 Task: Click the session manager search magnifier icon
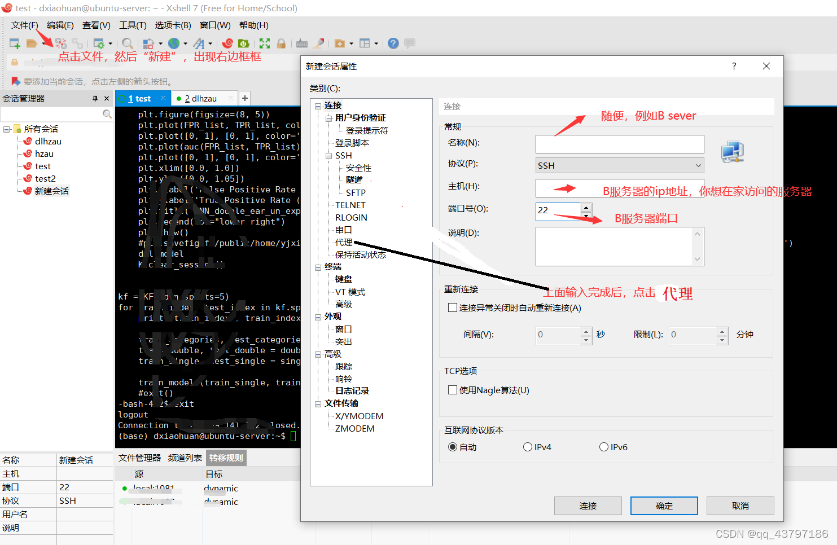tap(107, 114)
